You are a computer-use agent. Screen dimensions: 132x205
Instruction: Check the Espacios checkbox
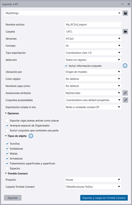coord(7,169)
